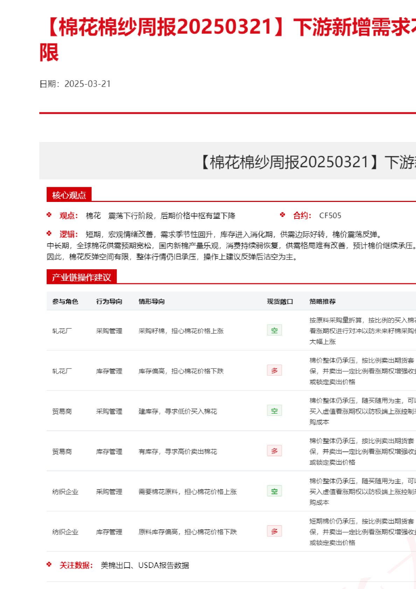Viewport: 416px width, 589px height.
Task: Click the green 空 badge in 轧花厂 采购管理 row
Action: [274, 330]
